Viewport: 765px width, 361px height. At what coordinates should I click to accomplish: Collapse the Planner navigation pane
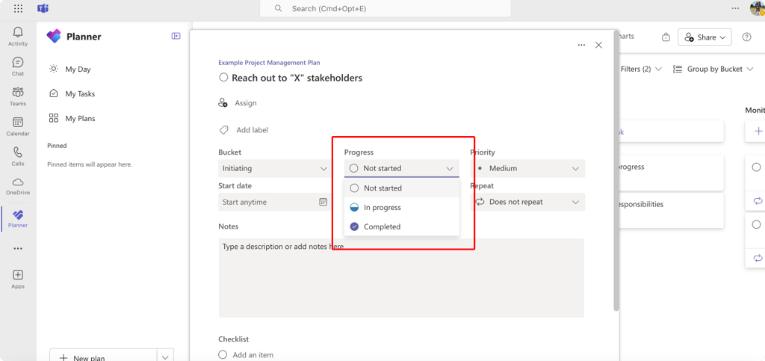(x=176, y=36)
